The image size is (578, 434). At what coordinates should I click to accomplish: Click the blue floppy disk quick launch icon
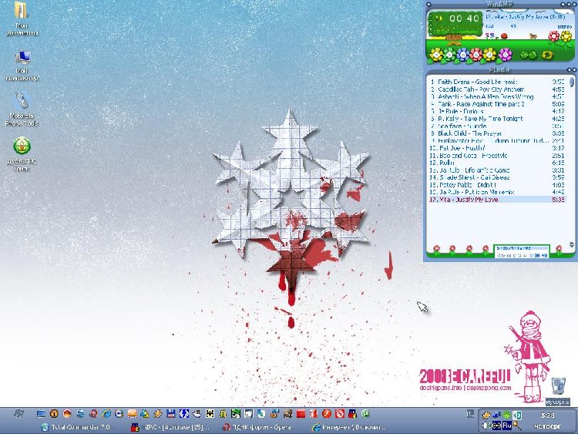click(x=170, y=414)
